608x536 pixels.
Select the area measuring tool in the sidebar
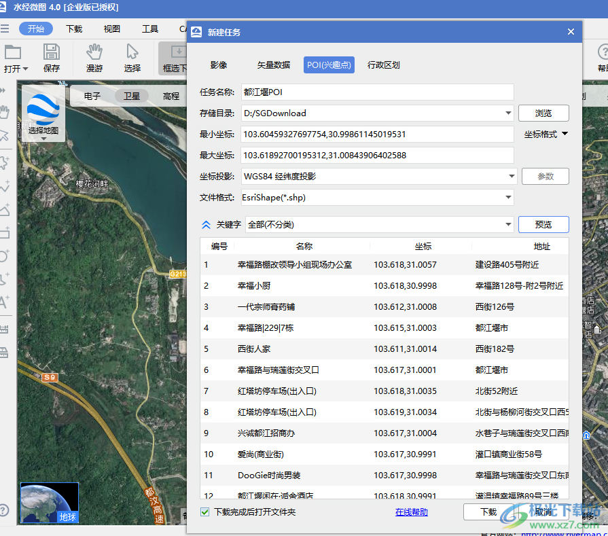click(4, 353)
